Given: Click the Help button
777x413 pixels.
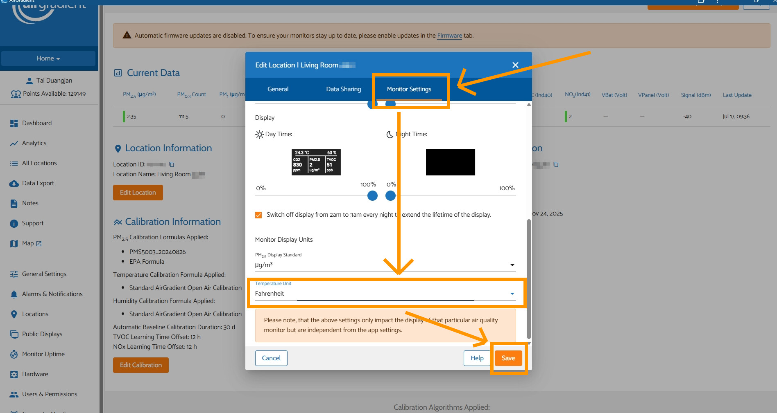Looking at the screenshot, I should point(477,358).
